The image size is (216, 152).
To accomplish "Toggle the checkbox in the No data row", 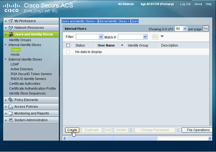I will coord(68,52).
